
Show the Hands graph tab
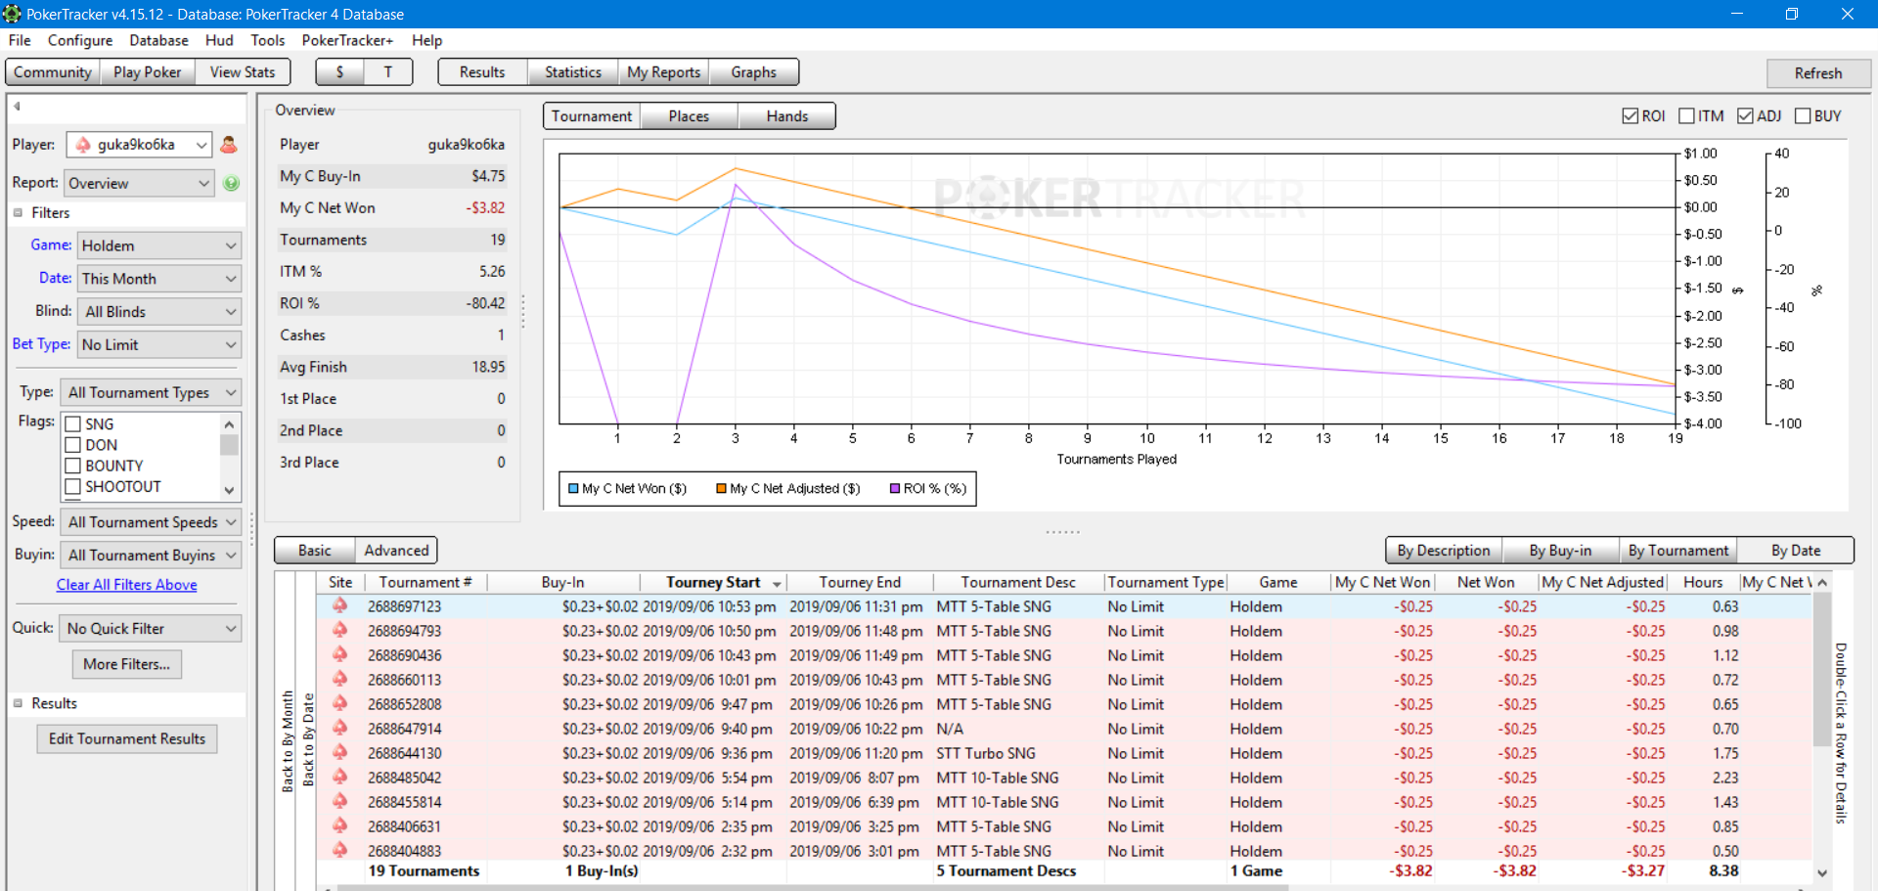787,115
